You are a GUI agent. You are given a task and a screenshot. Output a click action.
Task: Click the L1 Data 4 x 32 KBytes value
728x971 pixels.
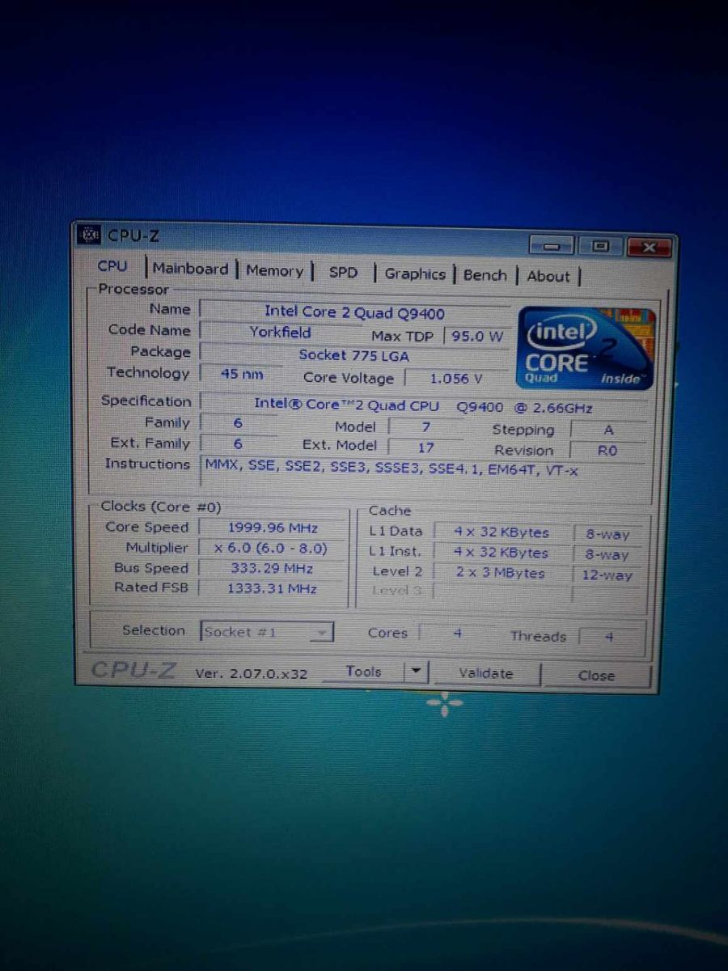501,532
